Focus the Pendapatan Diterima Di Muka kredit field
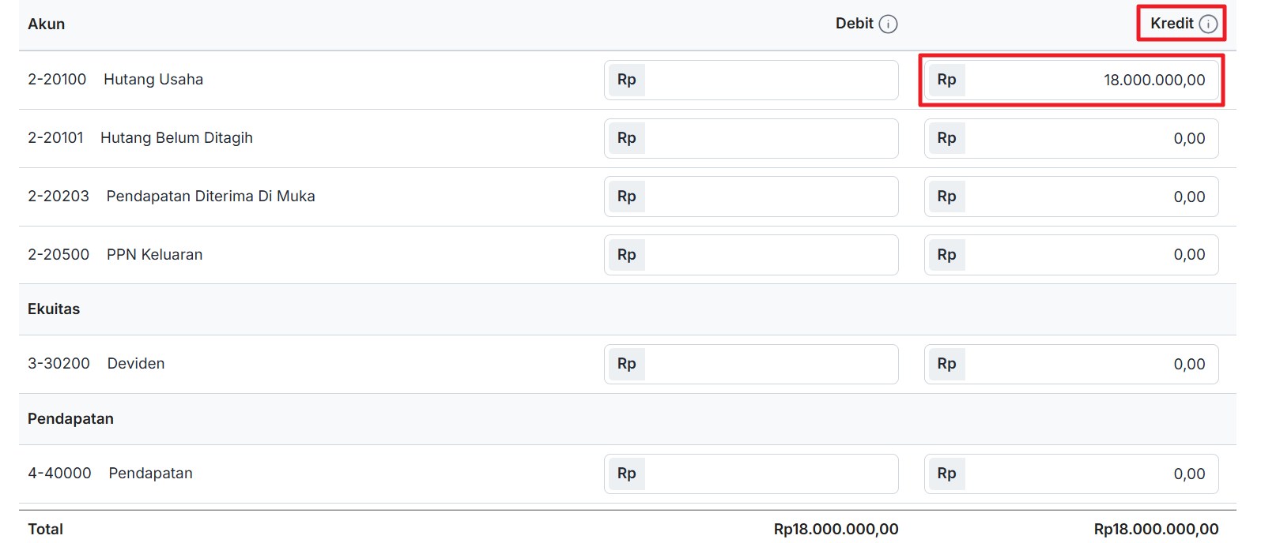Screen dimensions: 1261x543 point(1071,197)
